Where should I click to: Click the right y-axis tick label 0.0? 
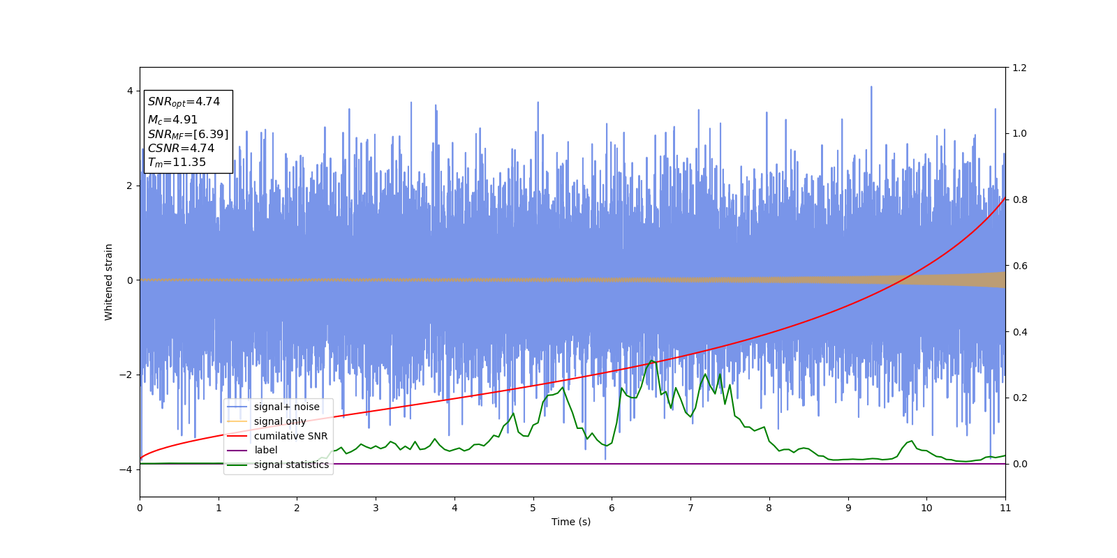click(1019, 464)
